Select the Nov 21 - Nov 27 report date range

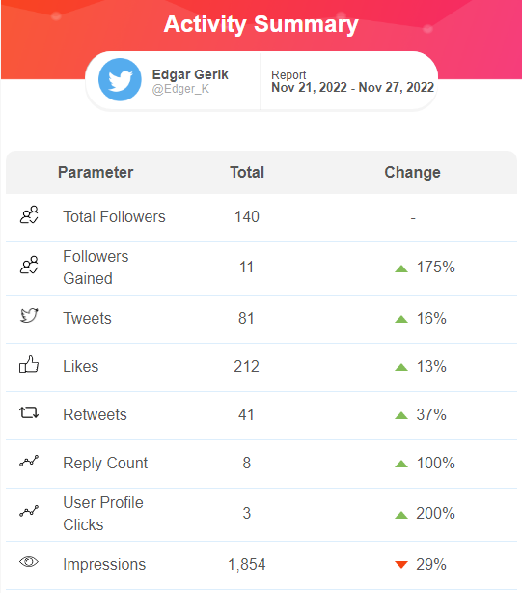coord(353,87)
